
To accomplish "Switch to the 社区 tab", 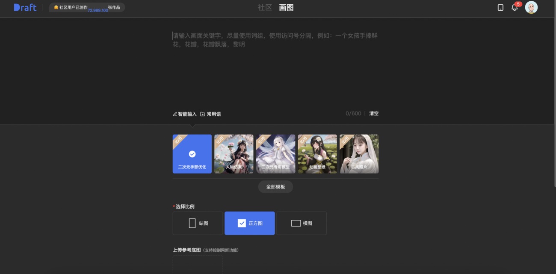I will 264,7.
